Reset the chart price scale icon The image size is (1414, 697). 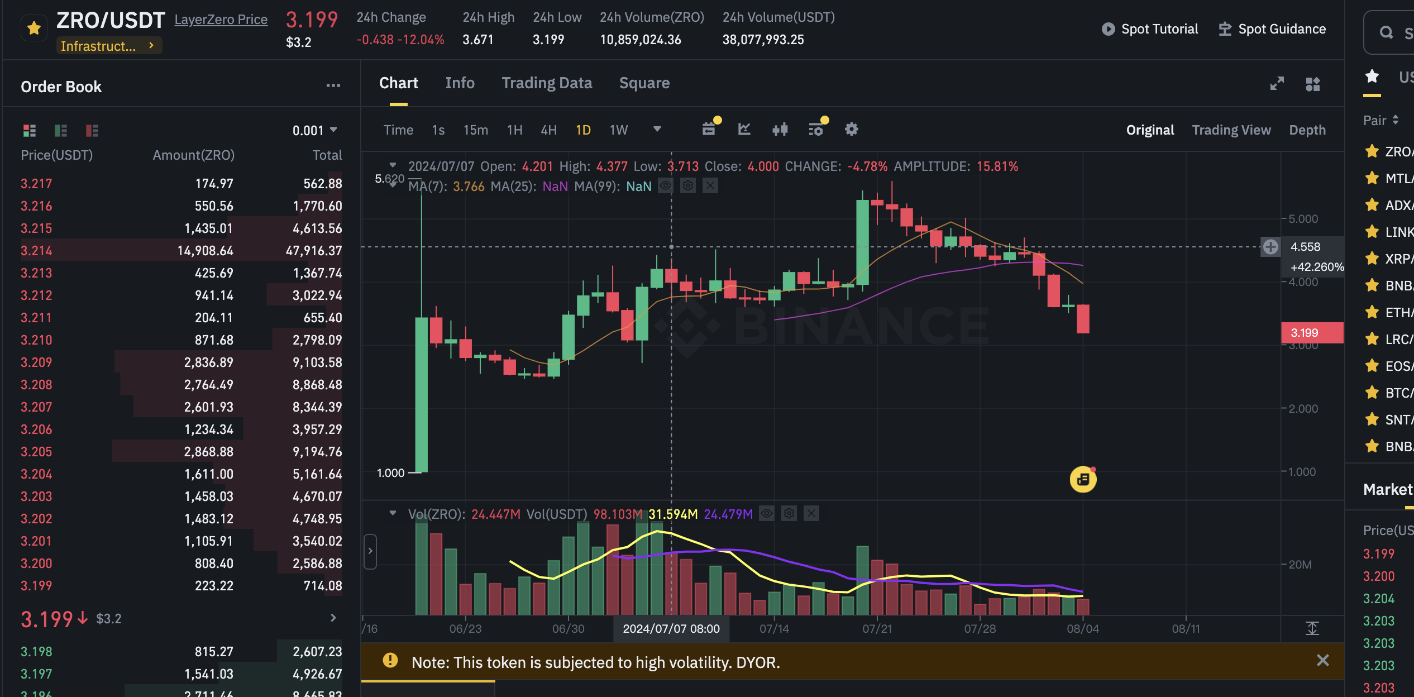click(1312, 628)
